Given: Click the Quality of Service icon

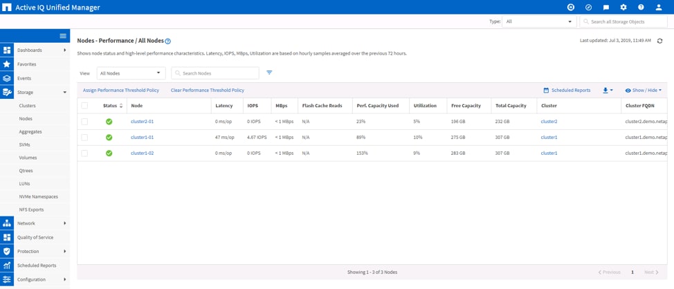Looking at the screenshot, I should 6,237.
